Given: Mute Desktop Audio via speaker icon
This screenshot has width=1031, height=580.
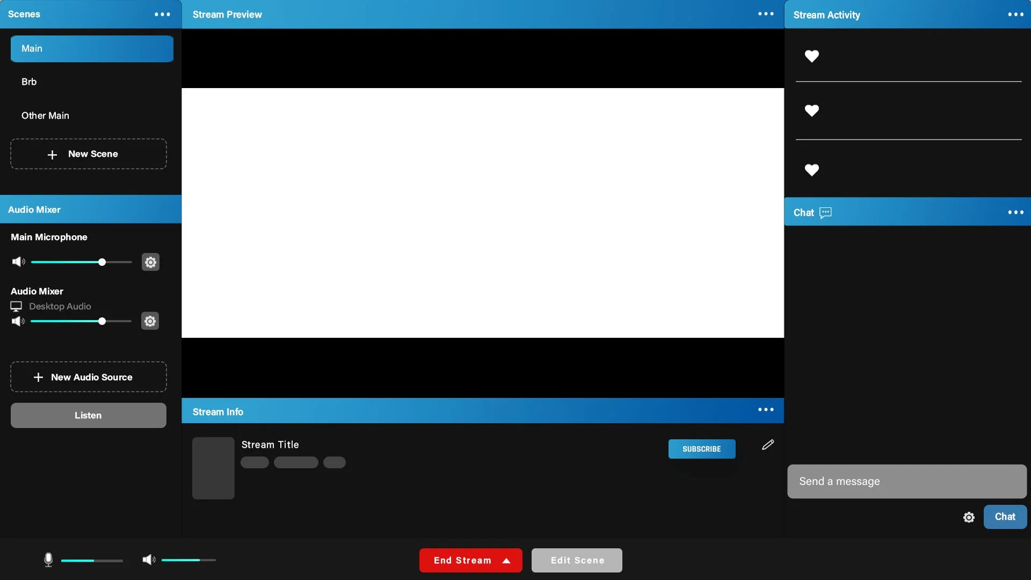Looking at the screenshot, I should [x=18, y=321].
